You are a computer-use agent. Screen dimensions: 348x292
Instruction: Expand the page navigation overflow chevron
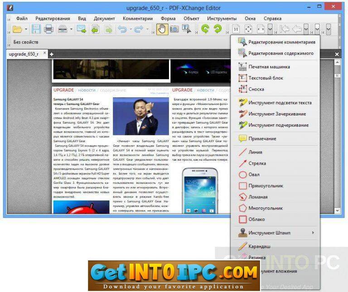(306, 29)
